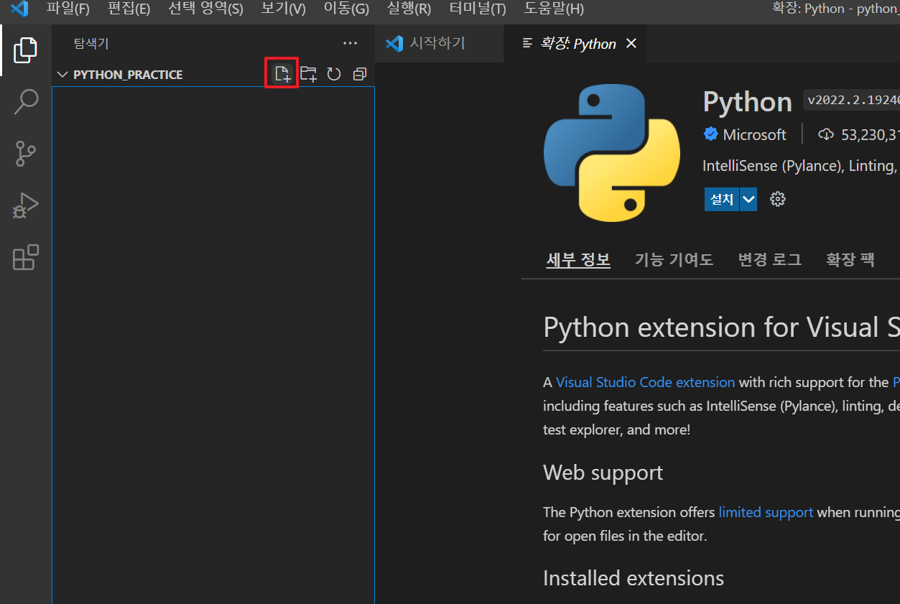Switch to 세부 정보 tab
The image size is (900, 604).
coord(578,259)
